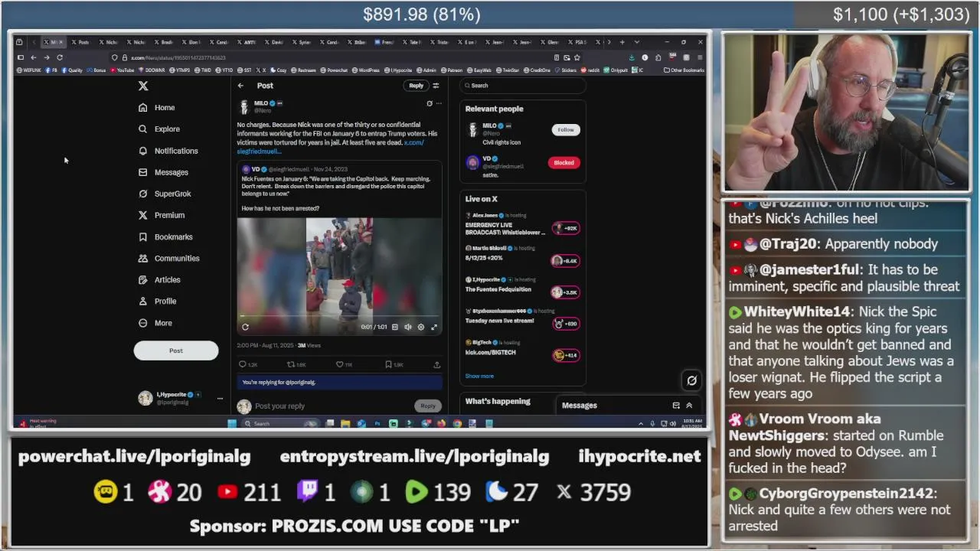
Task: Open the floating Grok button
Action: pyautogui.click(x=691, y=380)
